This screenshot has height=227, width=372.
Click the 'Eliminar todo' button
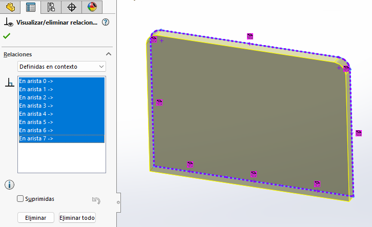(77, 217)
